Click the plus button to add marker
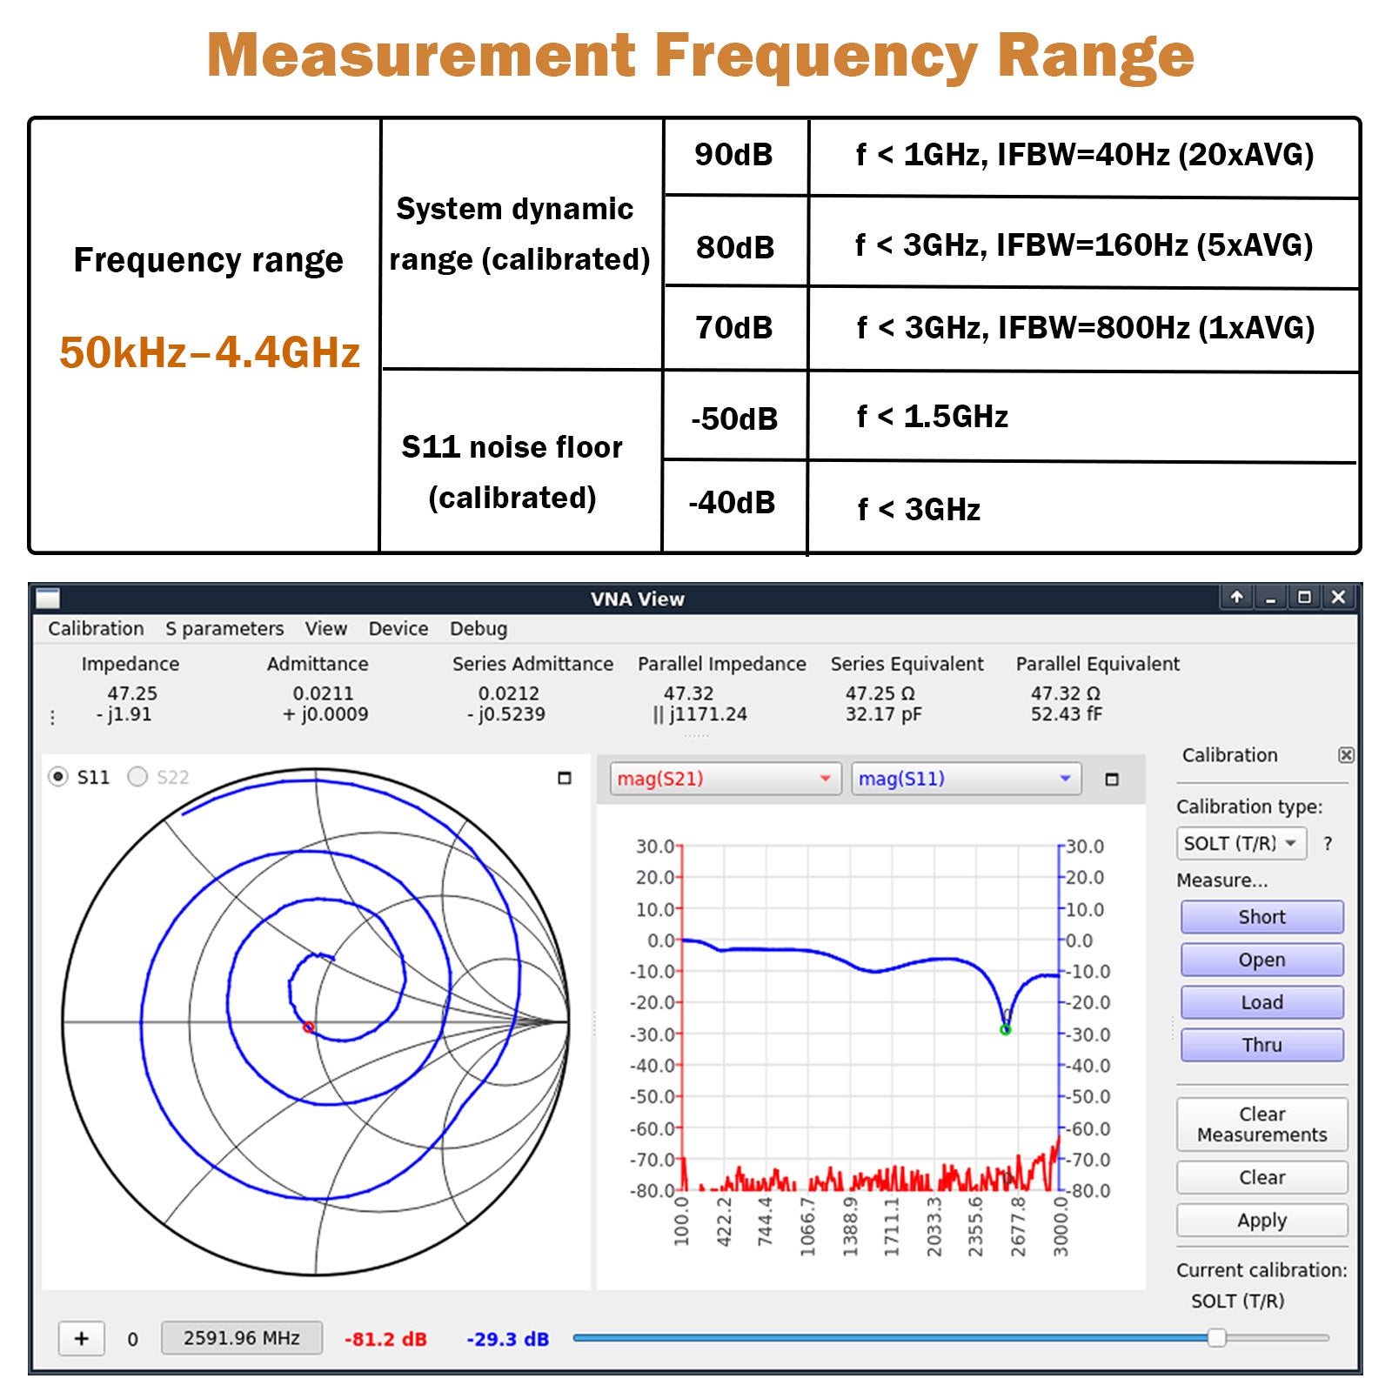1392x1392 pixels. tap(82, 1338)
